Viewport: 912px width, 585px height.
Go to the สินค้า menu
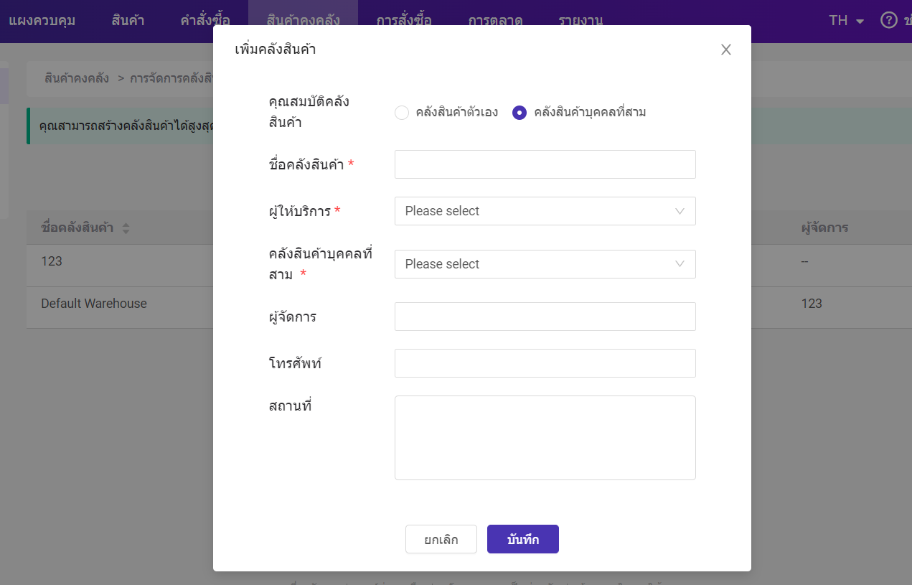[x=128, y=20]
